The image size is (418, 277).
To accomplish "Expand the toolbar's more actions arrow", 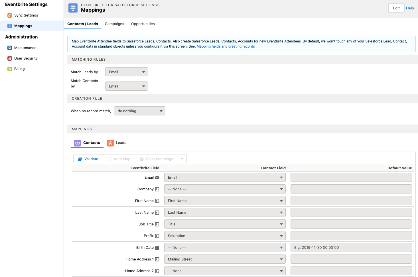I will click(x=182, y=159).
